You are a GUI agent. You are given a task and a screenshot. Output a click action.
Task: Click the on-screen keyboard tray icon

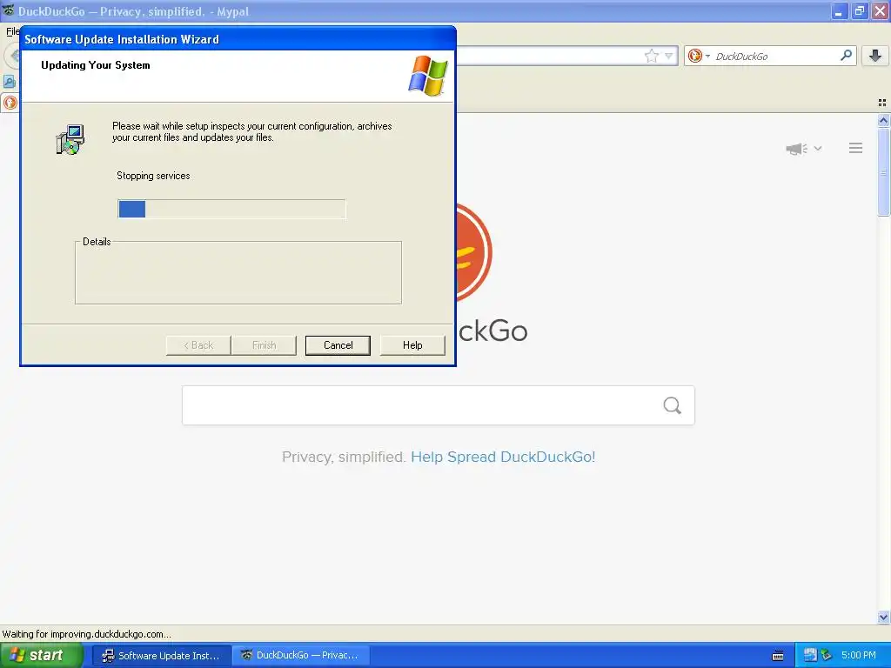(x=777, y=656)
